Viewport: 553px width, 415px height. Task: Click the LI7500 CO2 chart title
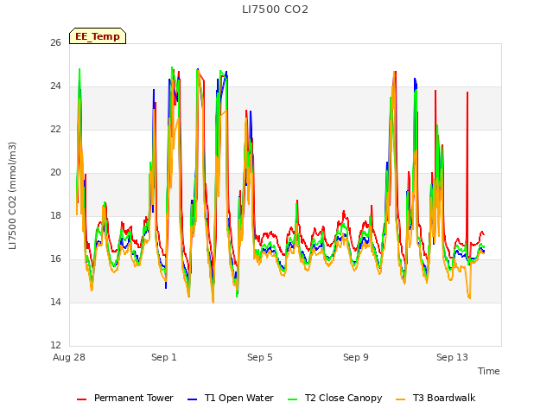tap(275, 10)
